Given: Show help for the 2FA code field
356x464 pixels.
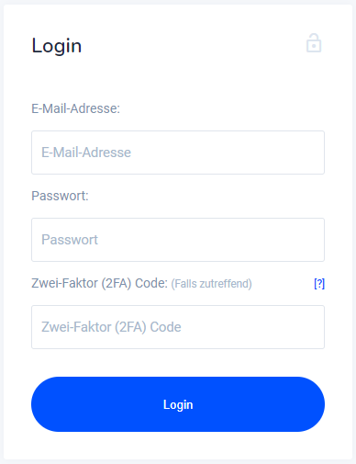Looking at the screenshot, I should point(319,284).
